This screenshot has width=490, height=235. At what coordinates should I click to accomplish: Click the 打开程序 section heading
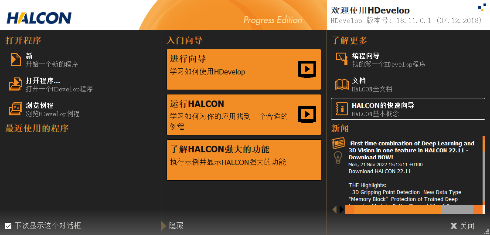pos(23,40)
